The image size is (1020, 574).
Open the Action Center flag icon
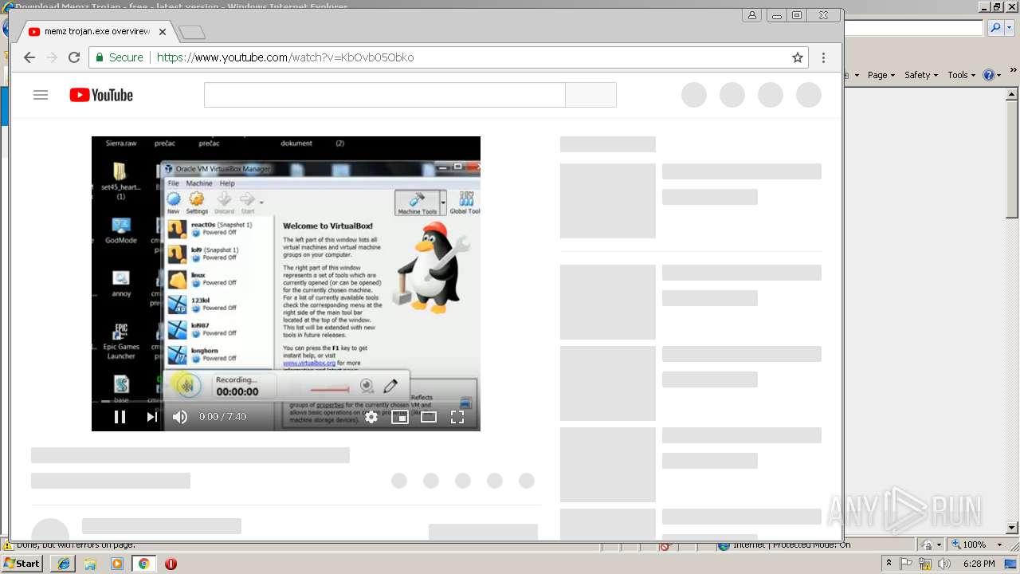click(x=906, y=564)
